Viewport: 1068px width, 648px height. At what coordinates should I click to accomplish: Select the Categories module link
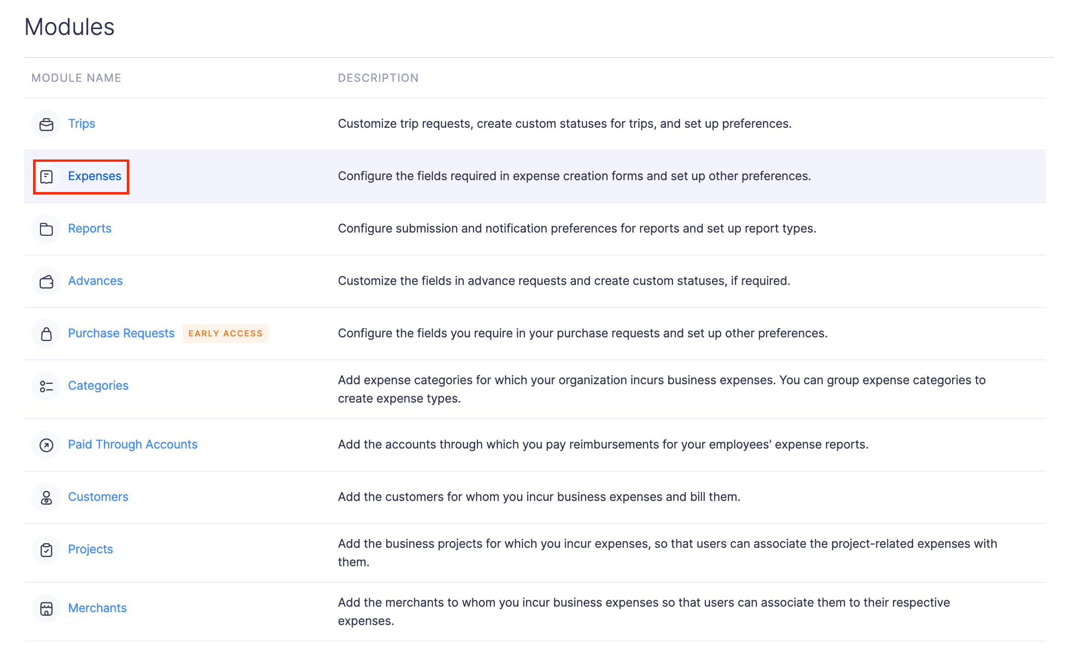(x=98, y=386)
